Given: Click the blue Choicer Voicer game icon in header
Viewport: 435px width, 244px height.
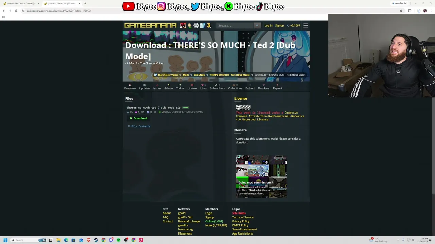Looking at the screenshot, I should 203,25.
